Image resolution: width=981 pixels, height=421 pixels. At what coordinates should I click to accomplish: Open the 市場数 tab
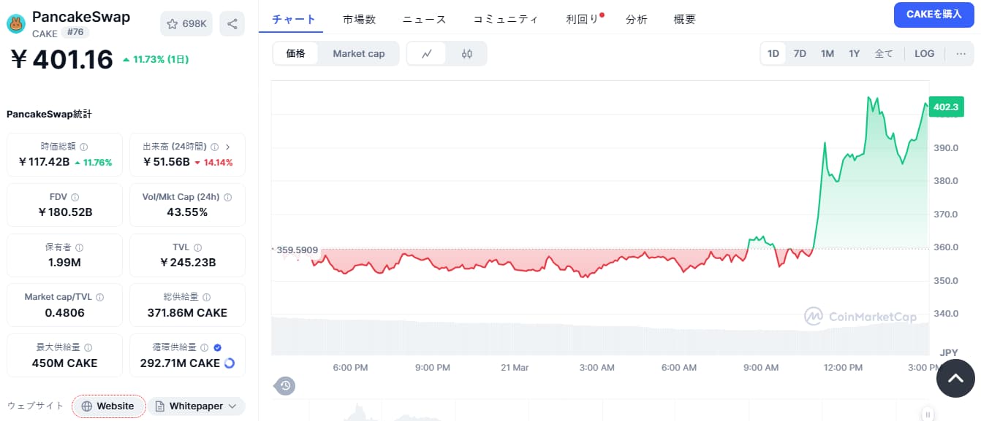(x=359, y=20)
